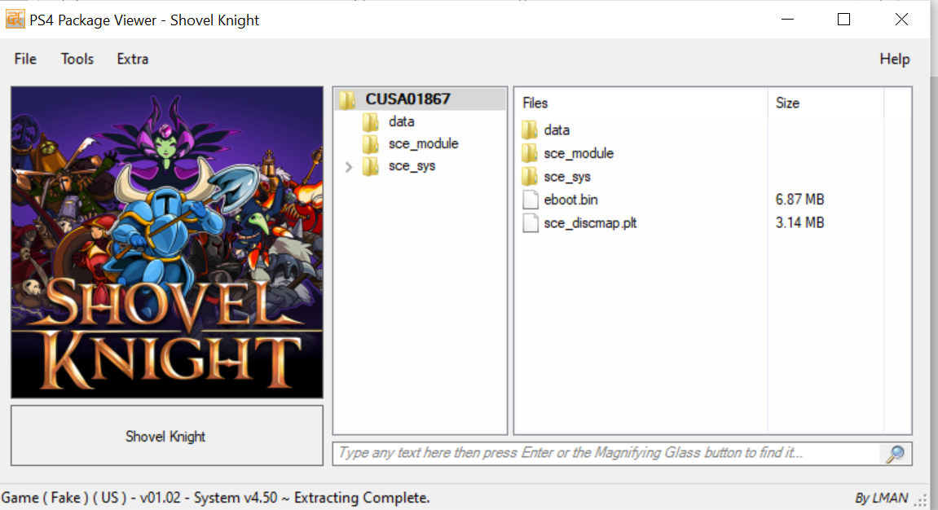Open the Tools menu

coord(77,59)
